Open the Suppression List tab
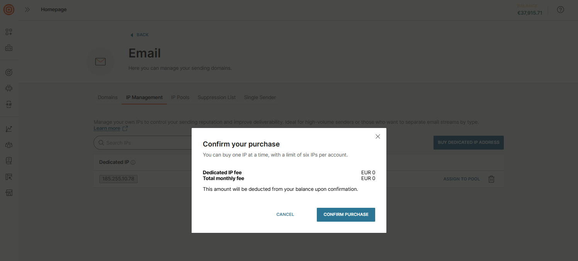 (x=216, y=97)
